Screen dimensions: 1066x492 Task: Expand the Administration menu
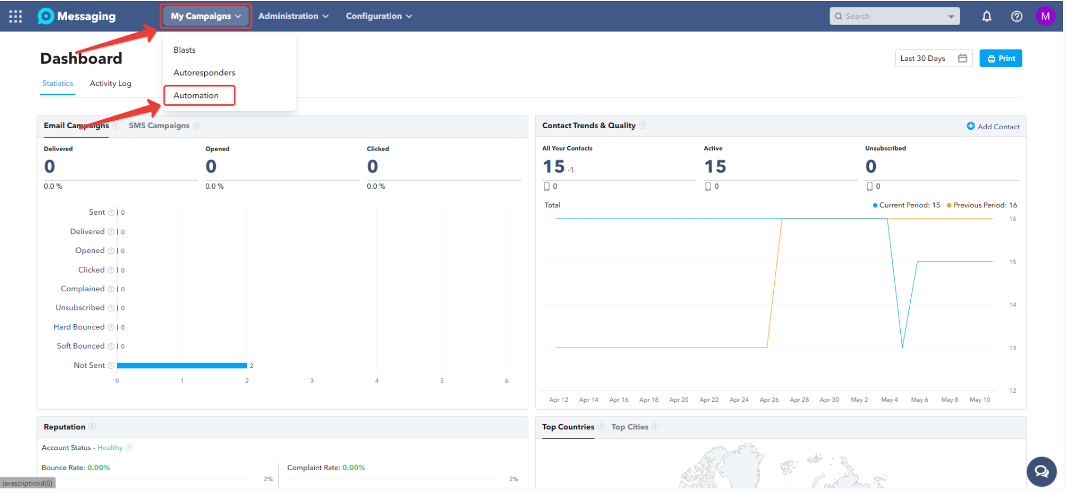pyautogui.click(x=293, y=16)
